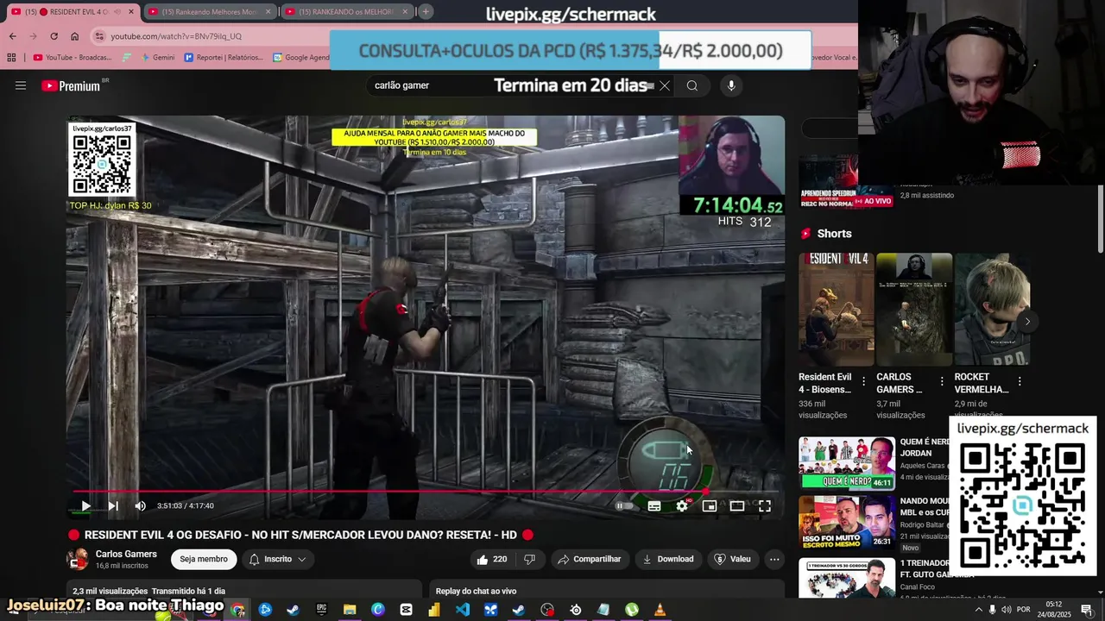
Task: Open the Carlos Gamers channel name link
Action: [x=126, y=554]
